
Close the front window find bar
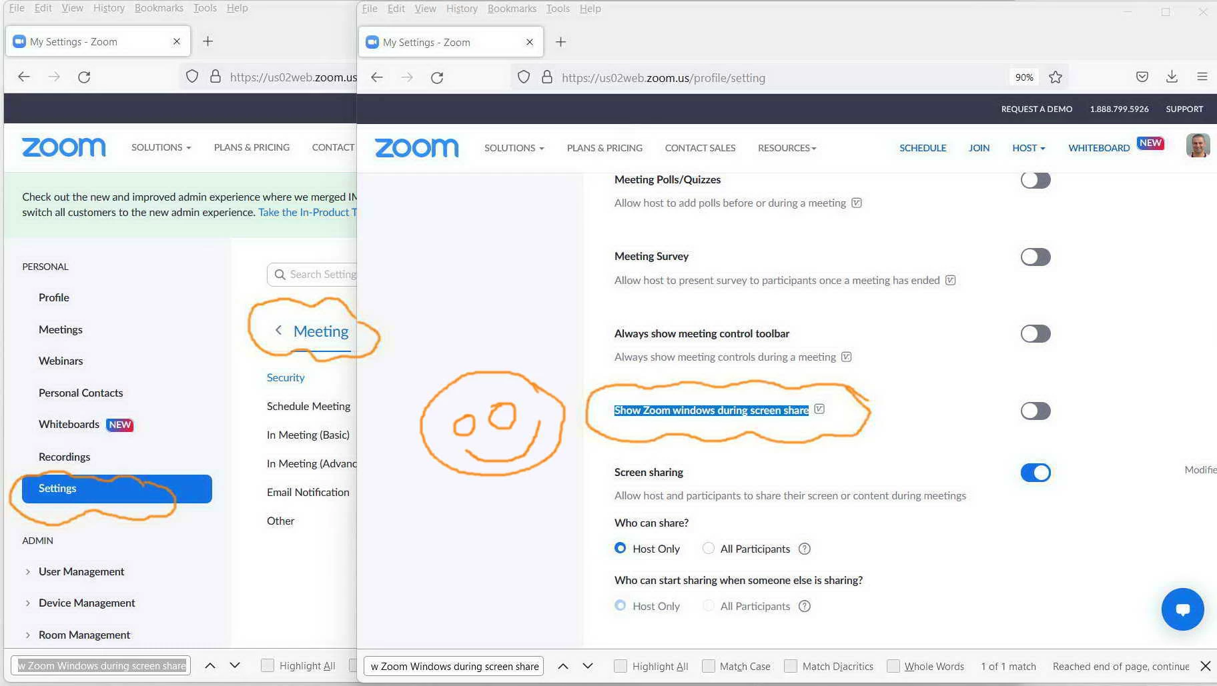coord(1205,666)
